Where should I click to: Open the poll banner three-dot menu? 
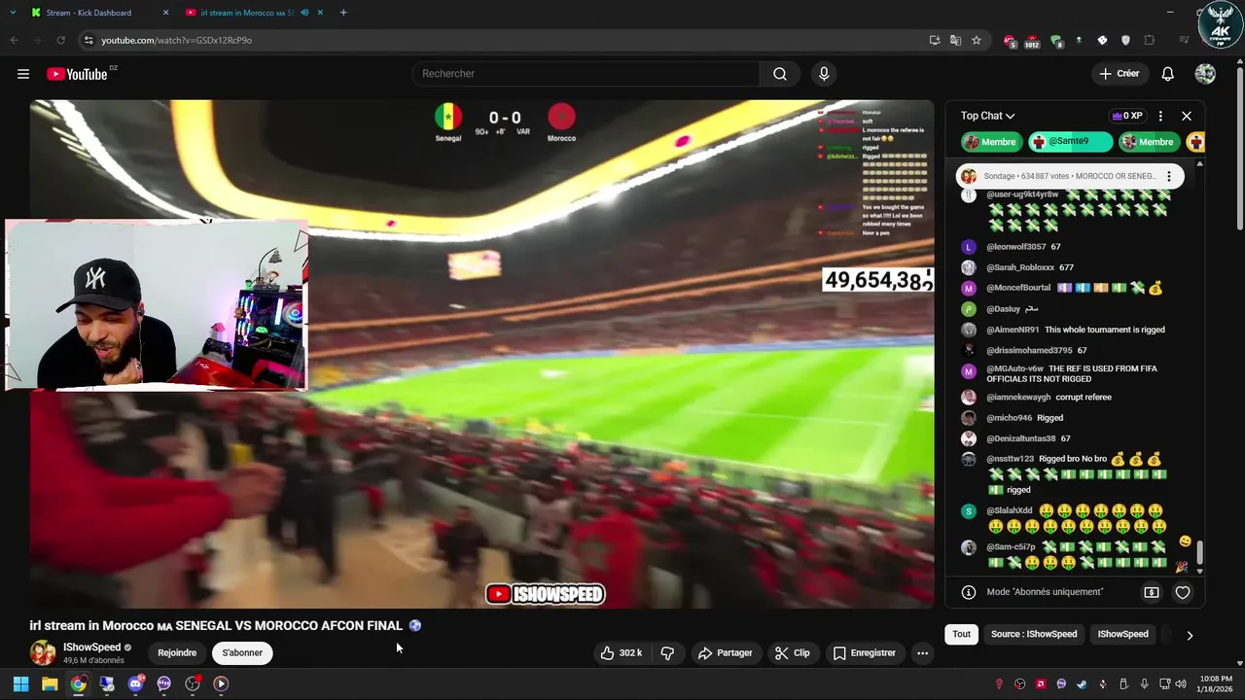point(1169,176)
